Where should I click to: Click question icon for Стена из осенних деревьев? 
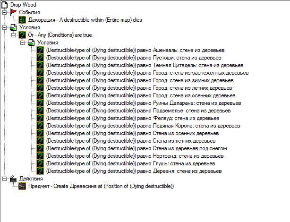(x=40, y=133)
